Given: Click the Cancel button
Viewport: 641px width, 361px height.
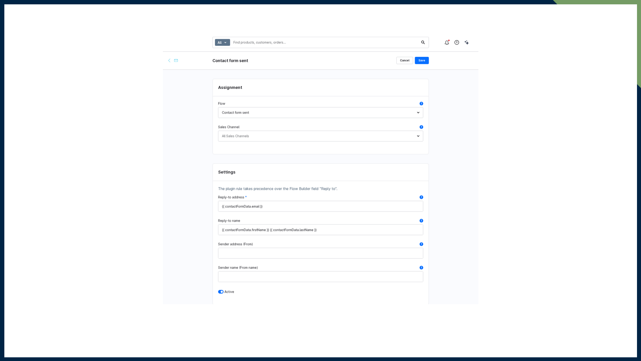Looking at the screenshot, I should pos(405,61).
